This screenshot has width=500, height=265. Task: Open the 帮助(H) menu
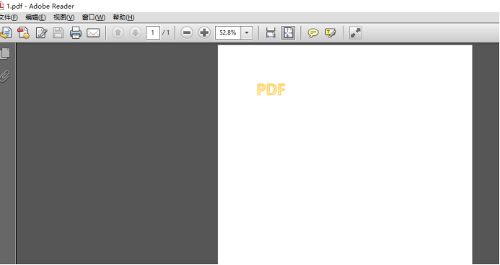point(123,17)
